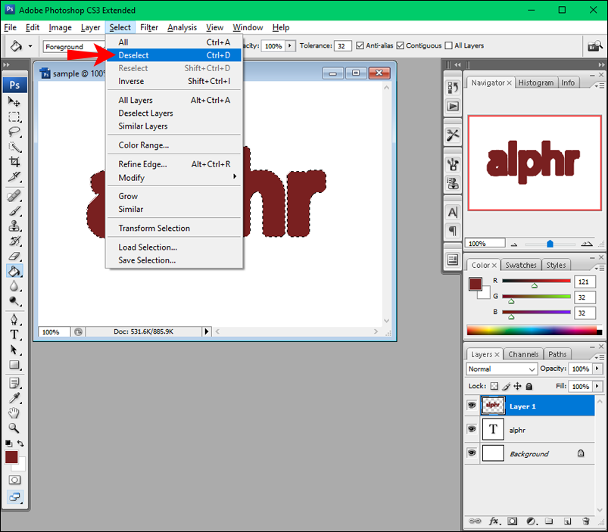The image size is (608, 532).
Task: Hide the Background layer visibility eye
Action: coord(472,453)
